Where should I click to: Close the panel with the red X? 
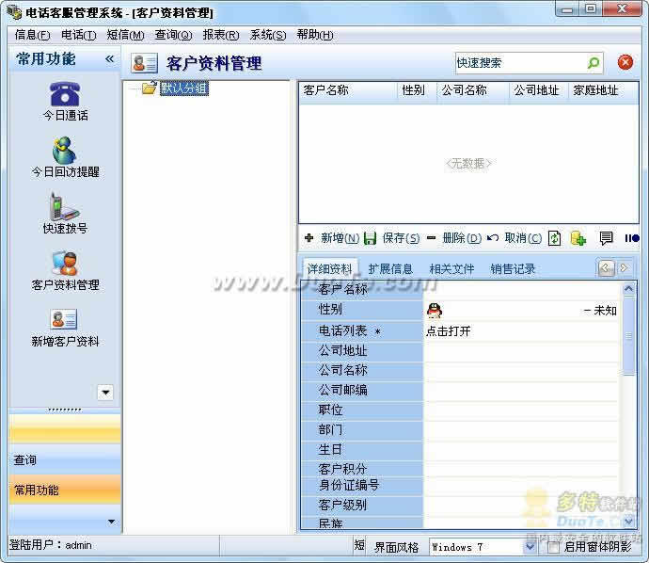tap(625, 63)
